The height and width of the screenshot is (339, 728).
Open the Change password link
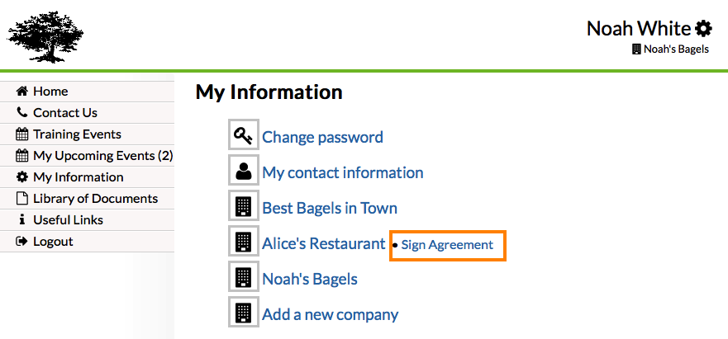pyautogui.click(x=322, y=137)
